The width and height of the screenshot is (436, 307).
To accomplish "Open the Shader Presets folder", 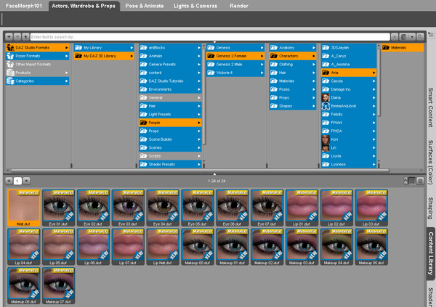I will (x=170, y=164).
